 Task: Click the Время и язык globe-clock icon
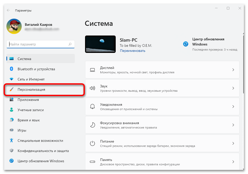[x=11, y=120]
